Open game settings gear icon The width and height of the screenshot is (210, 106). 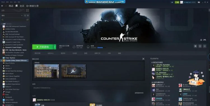pyautogui.click(x=195, y=46)
